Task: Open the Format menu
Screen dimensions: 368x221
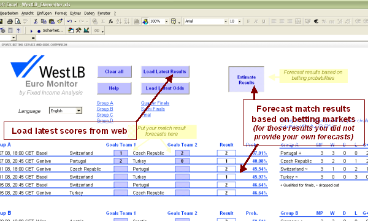Action: tap(61, 14)
